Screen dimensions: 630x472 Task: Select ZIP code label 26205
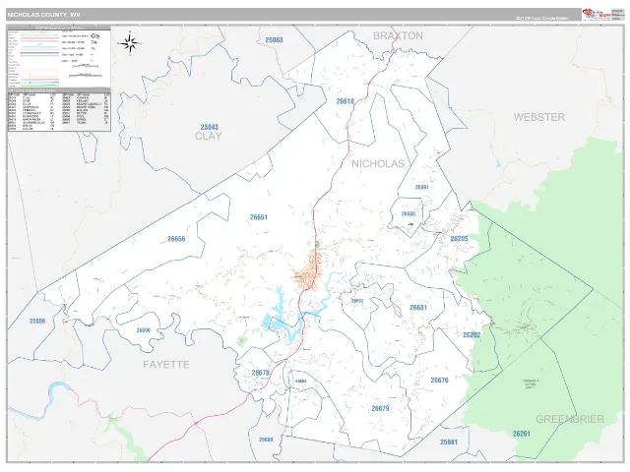click(x=459, y=239)
